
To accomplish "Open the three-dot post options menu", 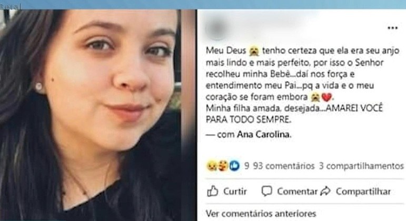I will pos(392,28).
